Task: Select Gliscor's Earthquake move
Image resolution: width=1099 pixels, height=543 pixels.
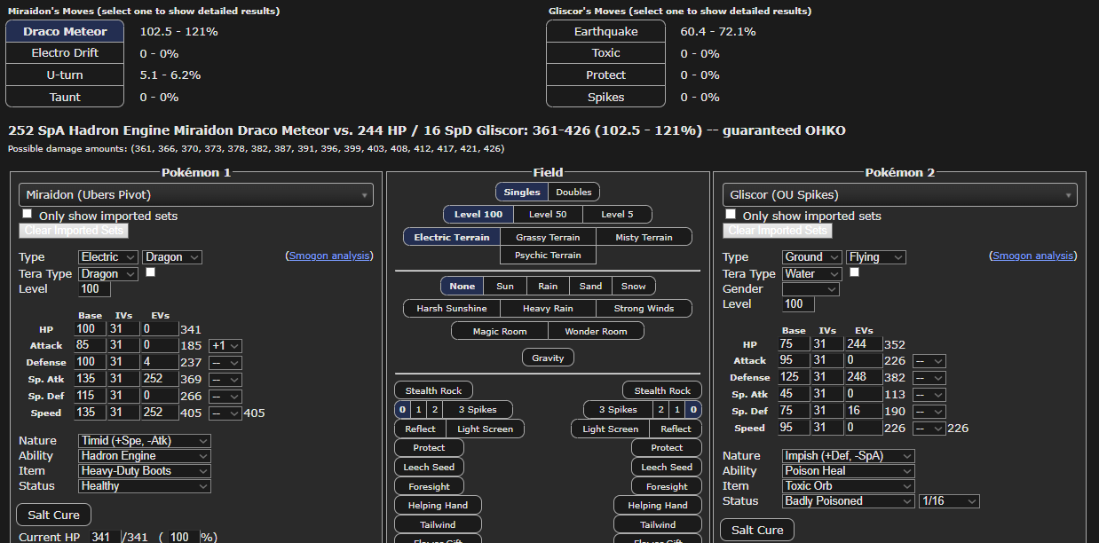Action: [x=606, y=31]
